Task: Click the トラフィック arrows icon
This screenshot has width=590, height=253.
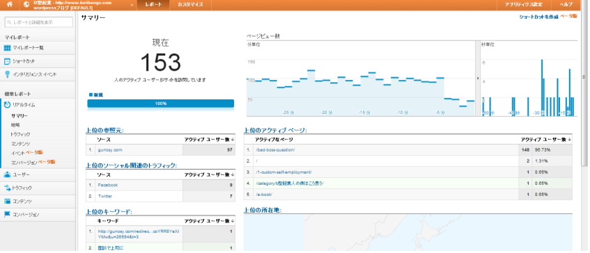Action: click(x=7, y=188)
